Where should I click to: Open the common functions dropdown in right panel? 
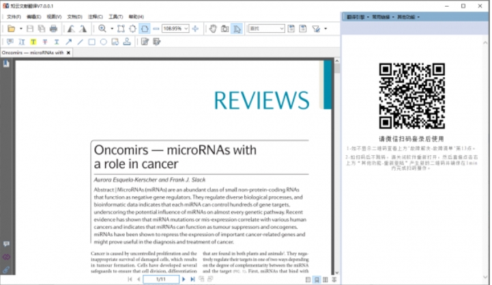click(383, 17)
